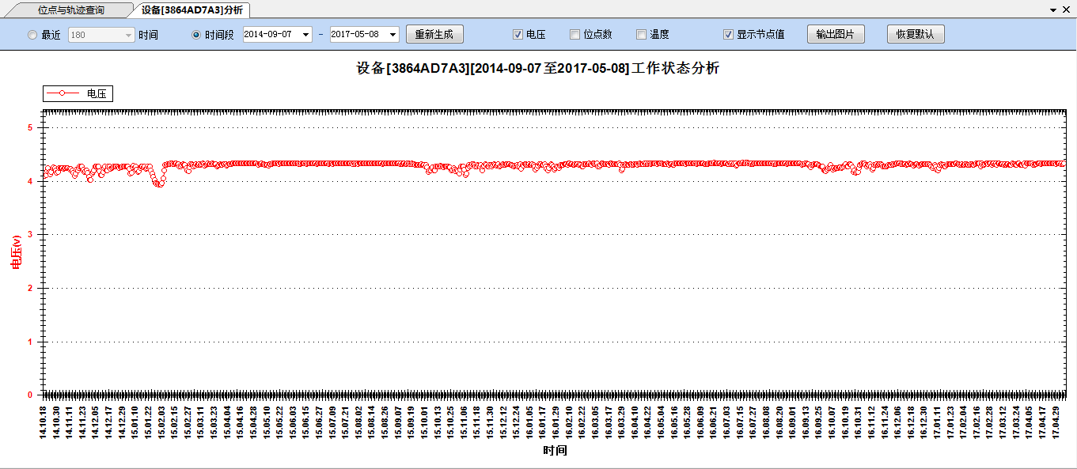Close the active document tab with X
Viewport: 1077px width, 469px height.
click(1067, 10)
